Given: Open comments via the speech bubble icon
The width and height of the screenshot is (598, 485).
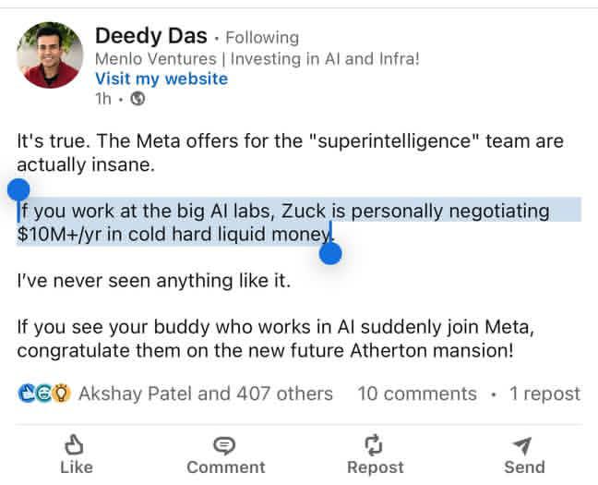Looking at the screenshot, I should (224, 446).
